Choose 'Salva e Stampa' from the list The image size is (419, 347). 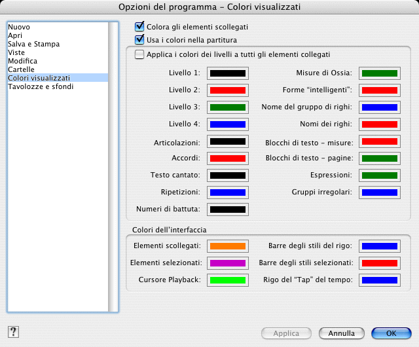click(34, 44)
